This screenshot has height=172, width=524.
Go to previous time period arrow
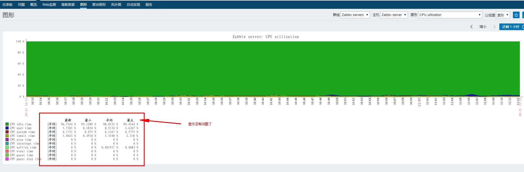click(471, 27)
